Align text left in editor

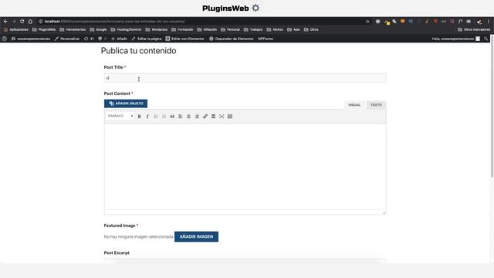pyautogui.click(x=180, y=117)
